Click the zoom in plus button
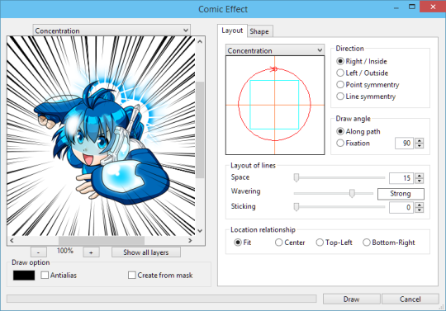This screenshot has height=311, width=446. (x=91, y=252)
